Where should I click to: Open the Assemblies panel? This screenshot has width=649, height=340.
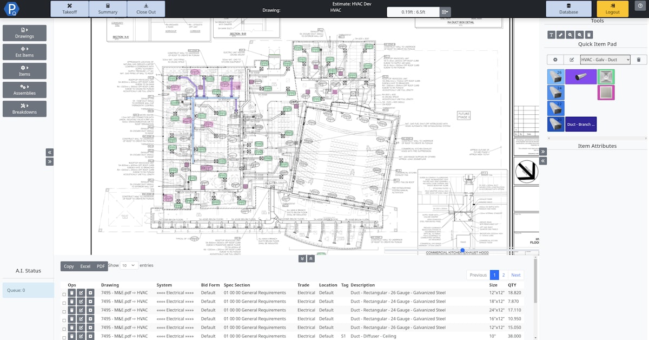coord(25,89)
